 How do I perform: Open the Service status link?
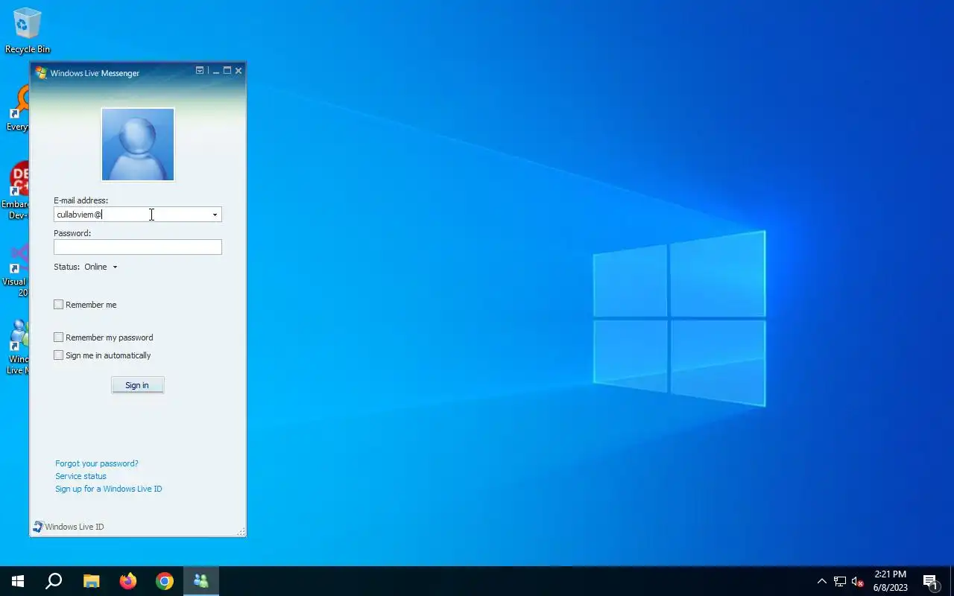80,476
